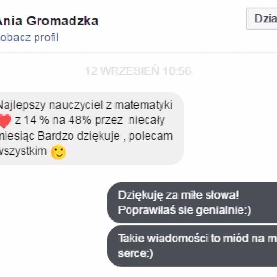Open the Działania dropdown button
Image resolution: width=277 pixels, height=277 pixels.
click(x=262, y=19)
